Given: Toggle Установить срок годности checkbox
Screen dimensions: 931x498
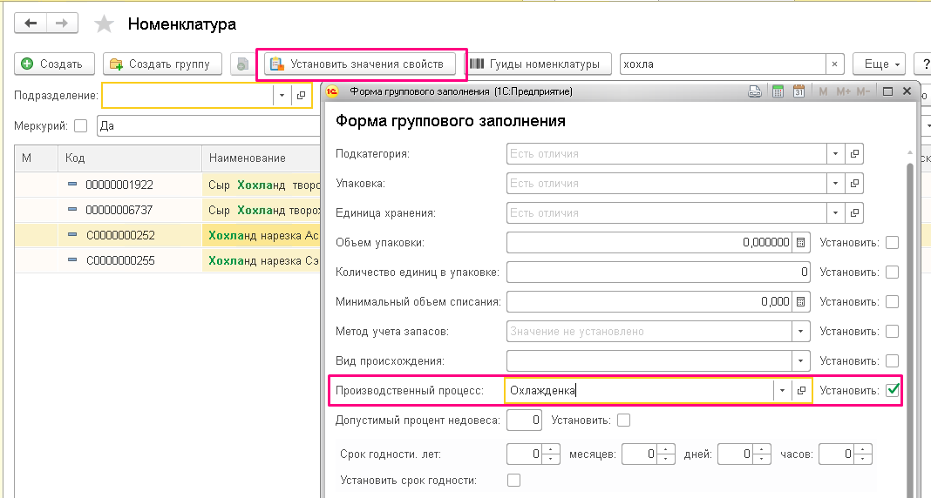Looking at the screenshot, I should (514, 480).
